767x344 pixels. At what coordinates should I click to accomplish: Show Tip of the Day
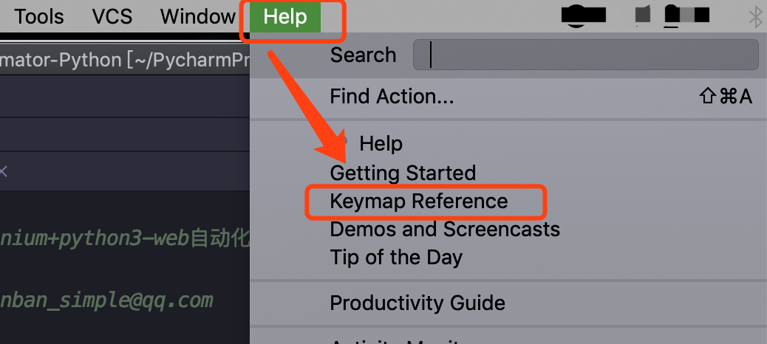[x=396, y=258]
